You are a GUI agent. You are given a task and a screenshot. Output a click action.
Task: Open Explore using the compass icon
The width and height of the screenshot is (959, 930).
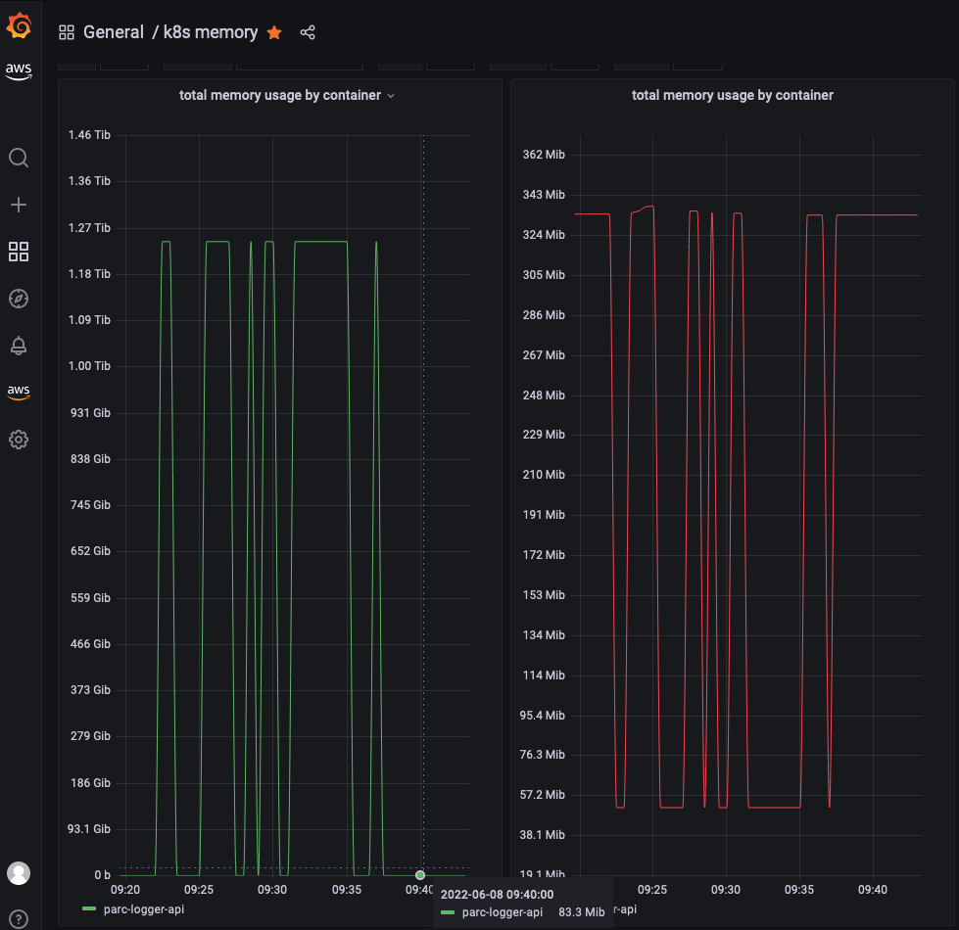(x=19, y=299)
